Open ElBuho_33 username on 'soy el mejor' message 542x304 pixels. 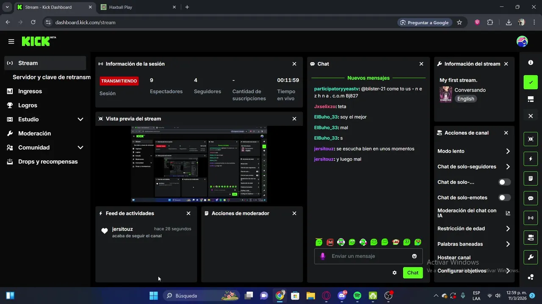pos(326,117)
